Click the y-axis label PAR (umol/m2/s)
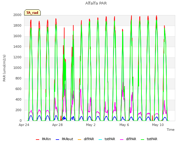Viewport: 193px width, 145px height. tap(4, 68)
